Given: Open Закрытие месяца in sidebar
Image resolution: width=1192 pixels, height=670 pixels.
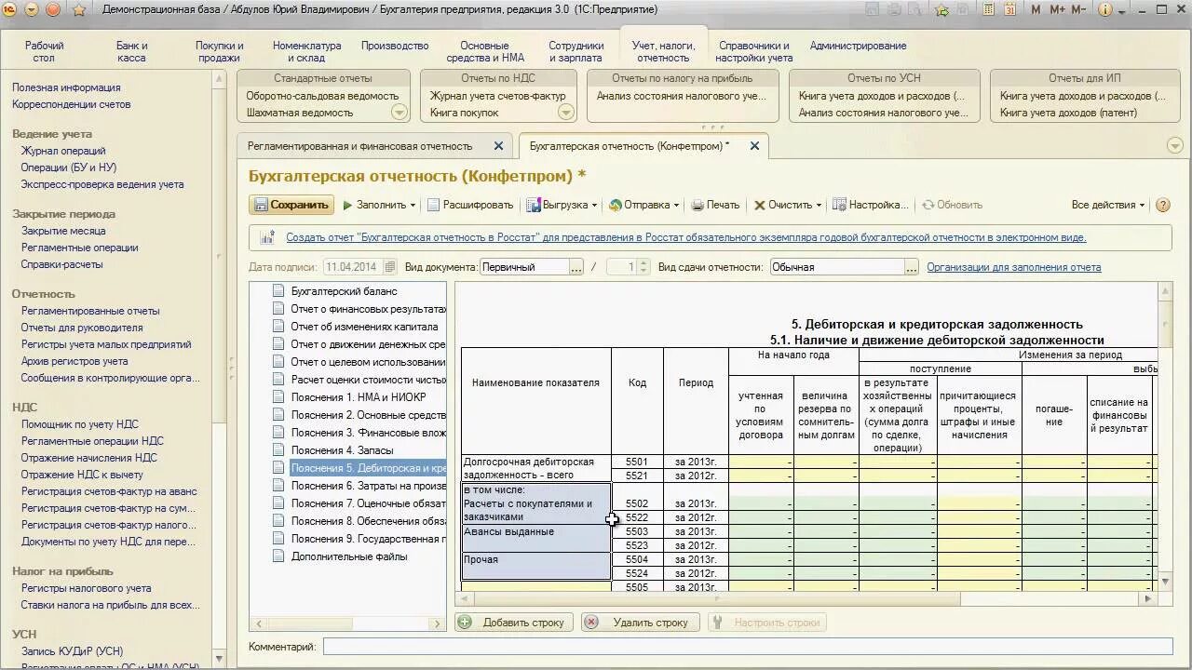Looking at the screenshot, I should coord(63,231).
